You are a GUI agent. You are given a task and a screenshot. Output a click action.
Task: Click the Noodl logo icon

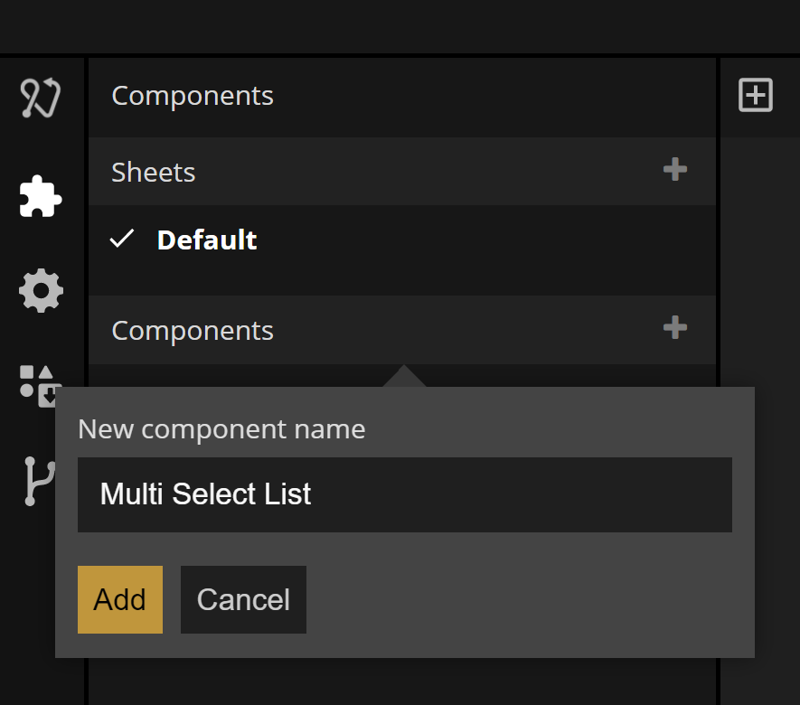[x=41, y=99]
